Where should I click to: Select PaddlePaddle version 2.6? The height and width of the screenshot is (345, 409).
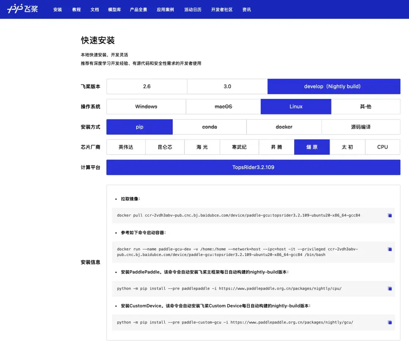coord(147,86)
